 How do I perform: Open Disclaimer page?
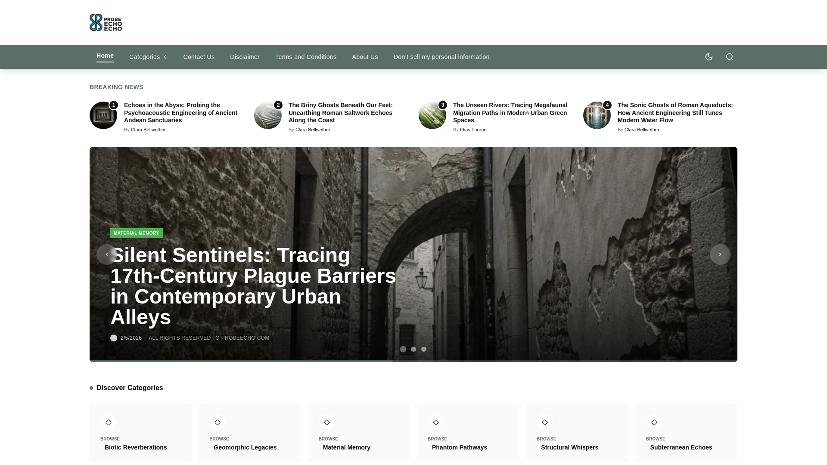(x=245, y=57)
